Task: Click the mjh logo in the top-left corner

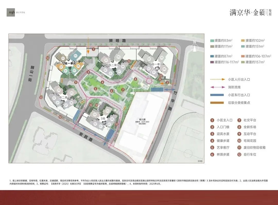Action: click(x=11, y=12)
